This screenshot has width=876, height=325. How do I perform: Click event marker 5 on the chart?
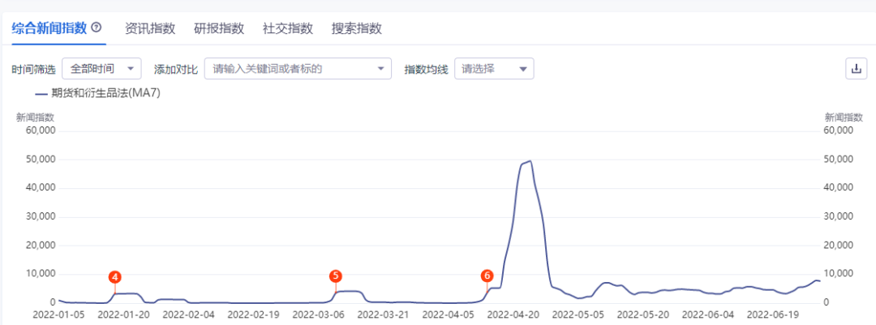coord(336,276)
